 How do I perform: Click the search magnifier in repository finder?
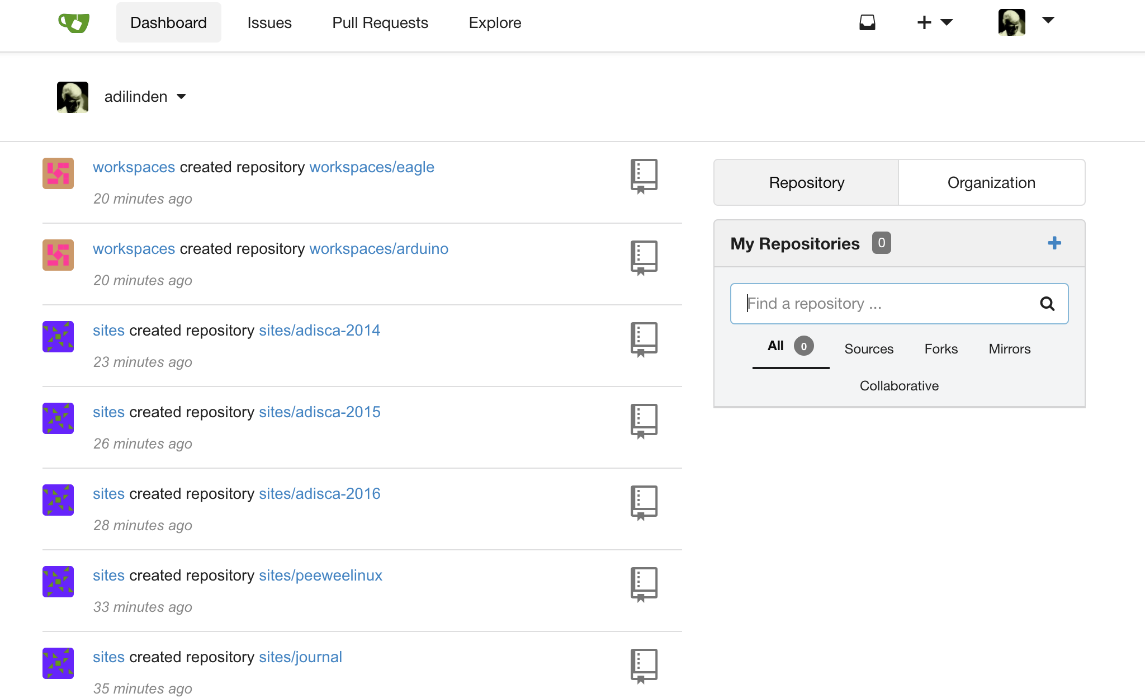[x=1048, y=304]
